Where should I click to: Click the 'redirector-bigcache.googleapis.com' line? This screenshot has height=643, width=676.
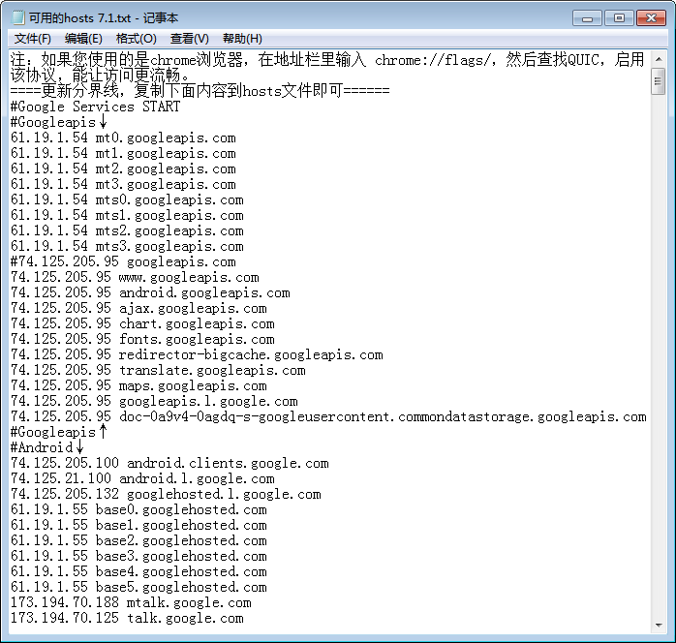[x=250, y=354]
